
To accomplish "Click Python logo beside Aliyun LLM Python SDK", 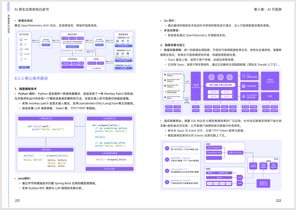I will 165,75.
